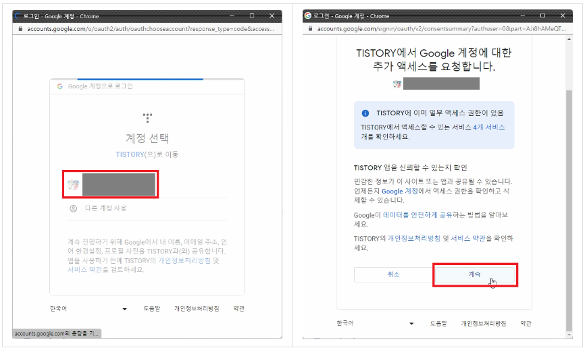This screenshot has width=585, height=350.
Task: Click the person icon beside 다른 계정 사용
Action: point(74,208)
